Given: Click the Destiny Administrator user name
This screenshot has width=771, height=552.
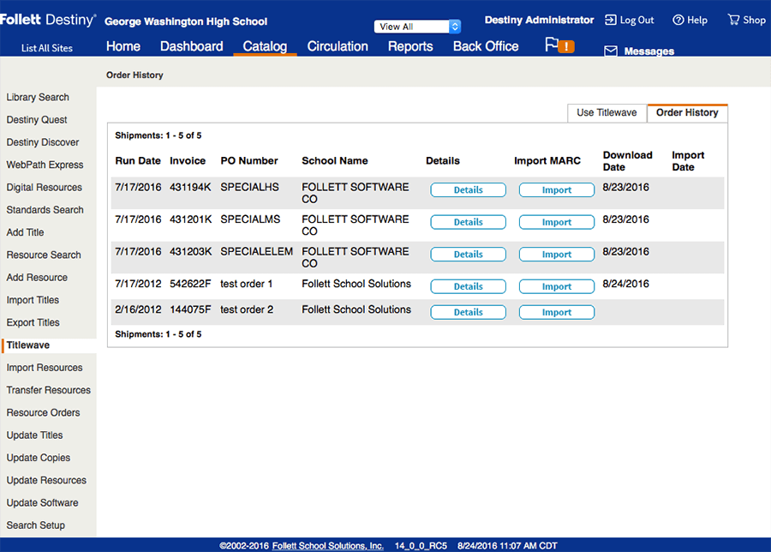Looking at the screenshot, I should [539, 21].
